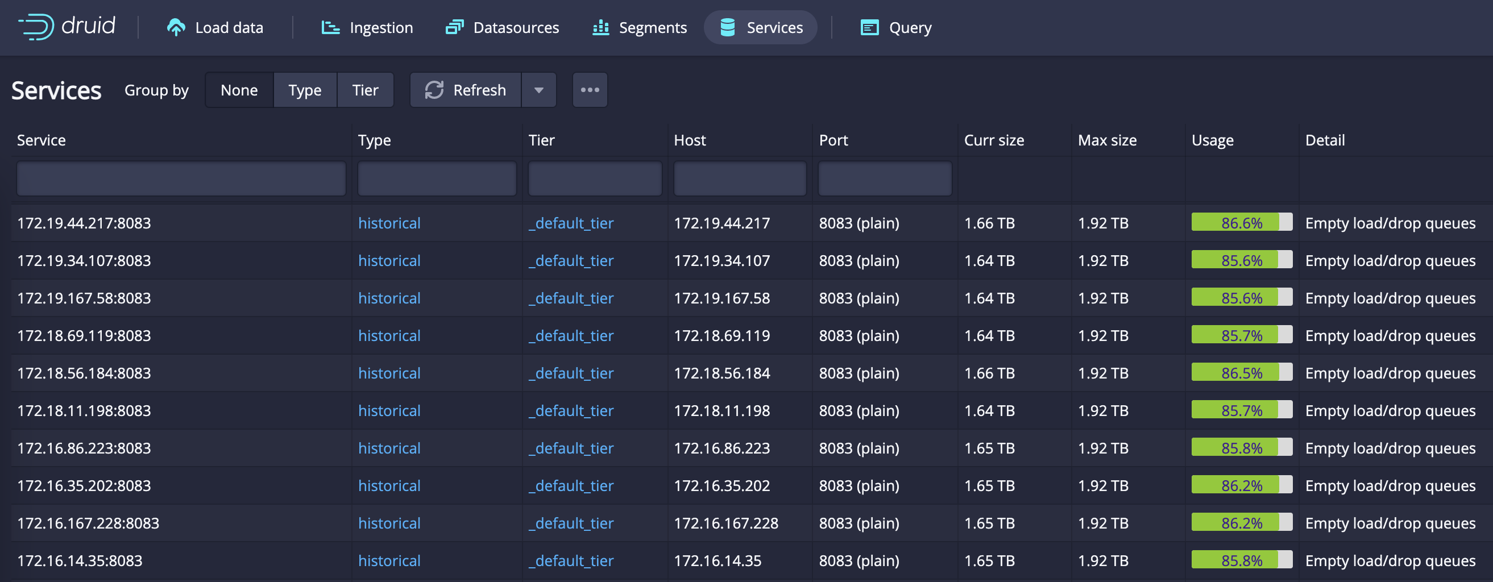Click detail text in 172.16.14.35 row
Image resolution: width=1493 pixels, height=582 pixels.
(x=1391, y=560)
